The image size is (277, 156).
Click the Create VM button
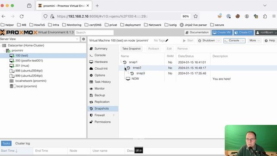tap(222, 32)
